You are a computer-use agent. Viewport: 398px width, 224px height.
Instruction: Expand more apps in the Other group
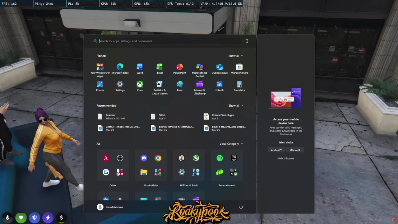(120, 172)
